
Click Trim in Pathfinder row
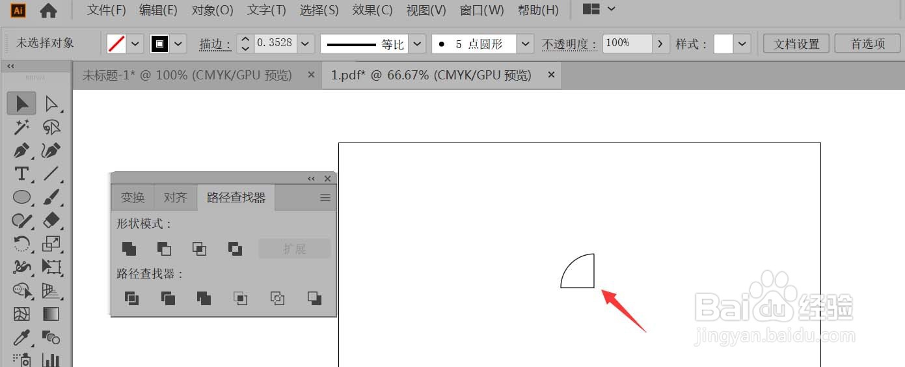[x=168, y=298]
